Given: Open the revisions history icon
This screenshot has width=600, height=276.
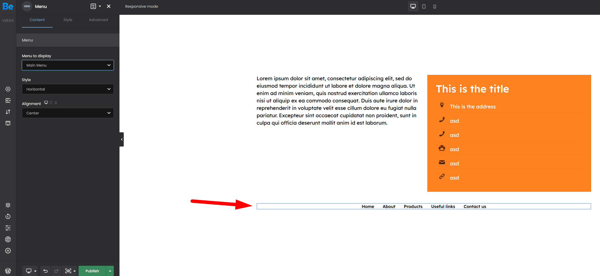Looking at the screenshot, I should coord(8,217).
